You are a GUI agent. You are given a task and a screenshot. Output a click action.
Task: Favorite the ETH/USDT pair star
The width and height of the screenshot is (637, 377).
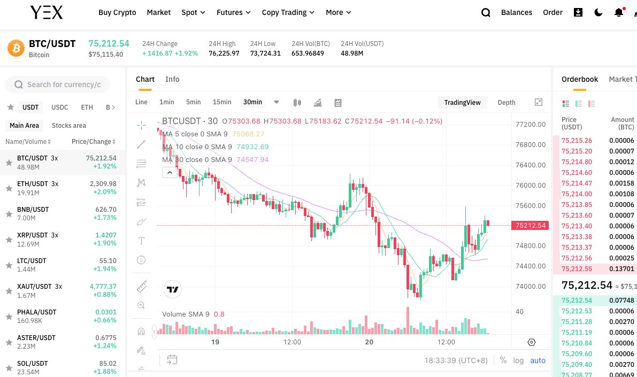(9, 188)
